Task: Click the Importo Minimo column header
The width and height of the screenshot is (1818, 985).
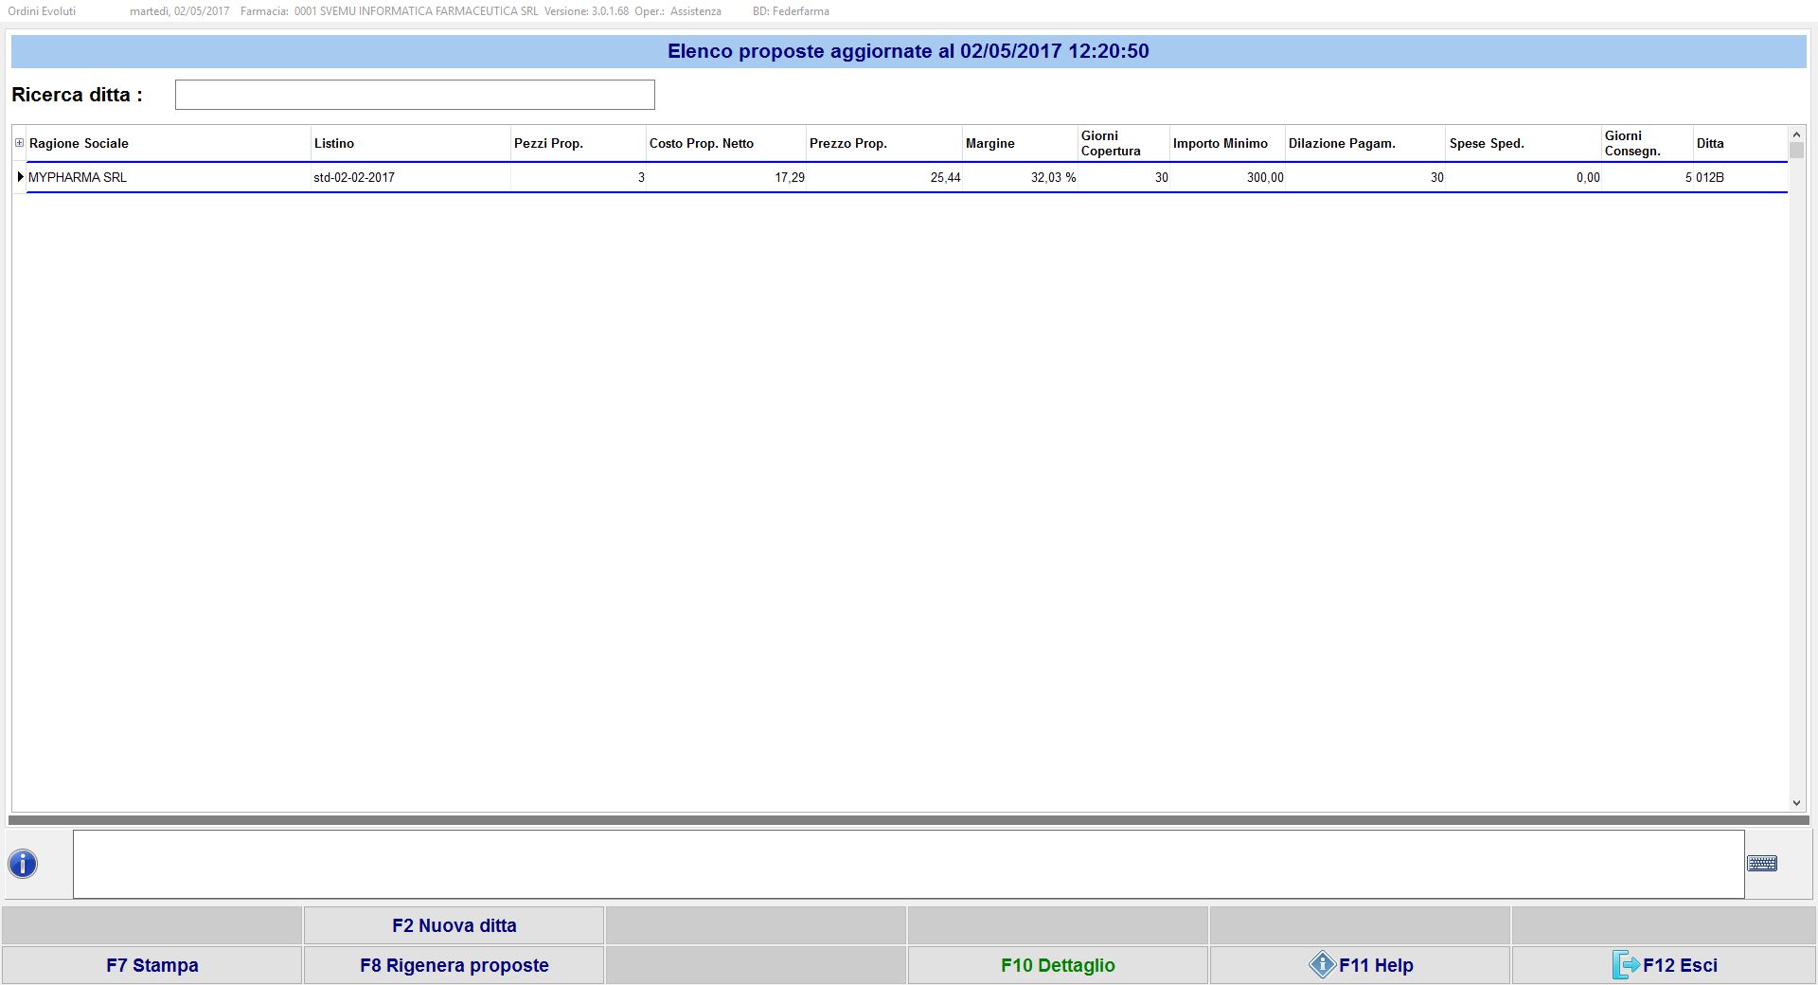Action: (x=1220, y=144)
